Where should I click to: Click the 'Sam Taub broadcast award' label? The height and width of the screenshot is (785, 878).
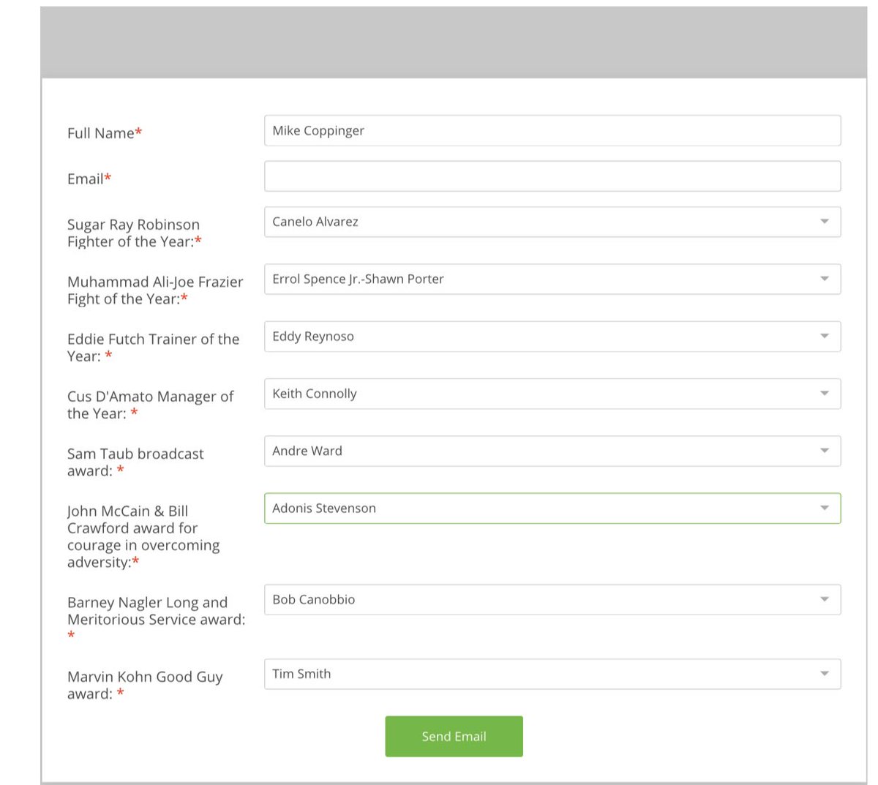(x=135, y=462)
